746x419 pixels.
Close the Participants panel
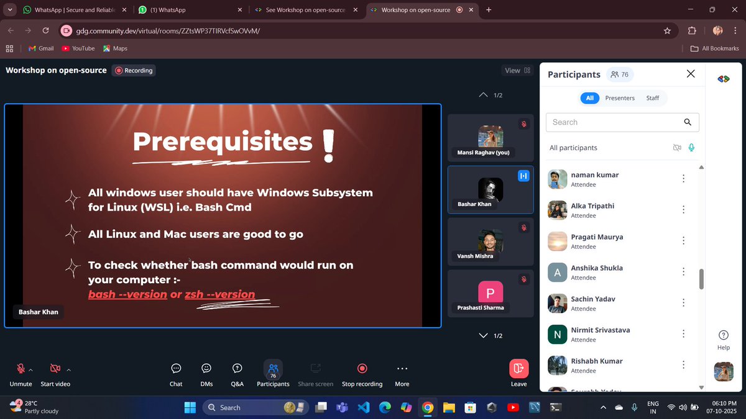point(691,74)
